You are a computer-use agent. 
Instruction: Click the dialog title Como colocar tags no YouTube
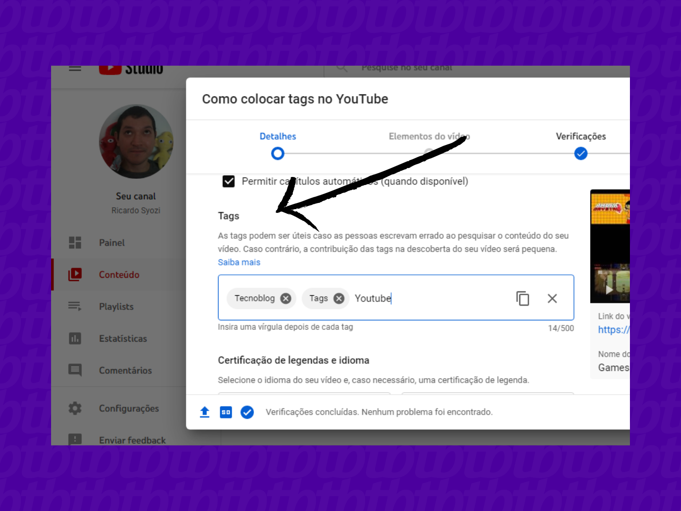pos(295,99)
